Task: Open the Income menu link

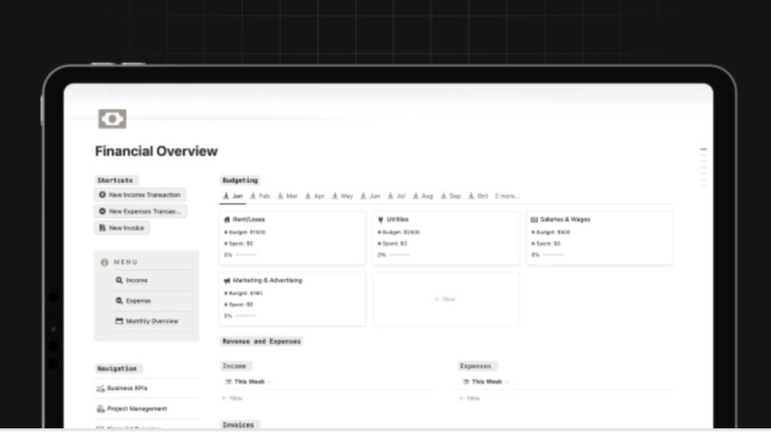Action: [x=137, y=280]
